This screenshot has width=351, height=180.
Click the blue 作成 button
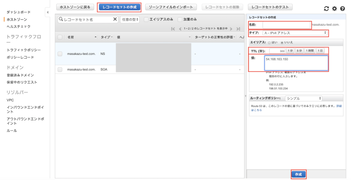[x=298, y=174]
